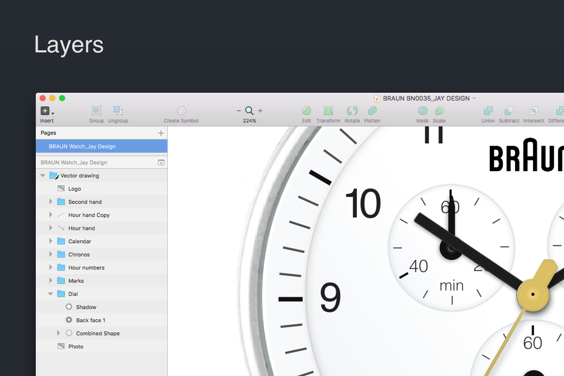Select the Scale tool
This screenshot has height=376, width=564.
[439, 111]
